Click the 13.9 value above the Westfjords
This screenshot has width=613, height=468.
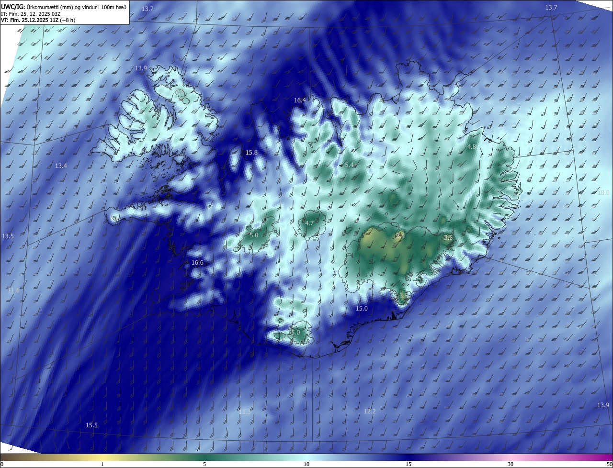[141, 68]
